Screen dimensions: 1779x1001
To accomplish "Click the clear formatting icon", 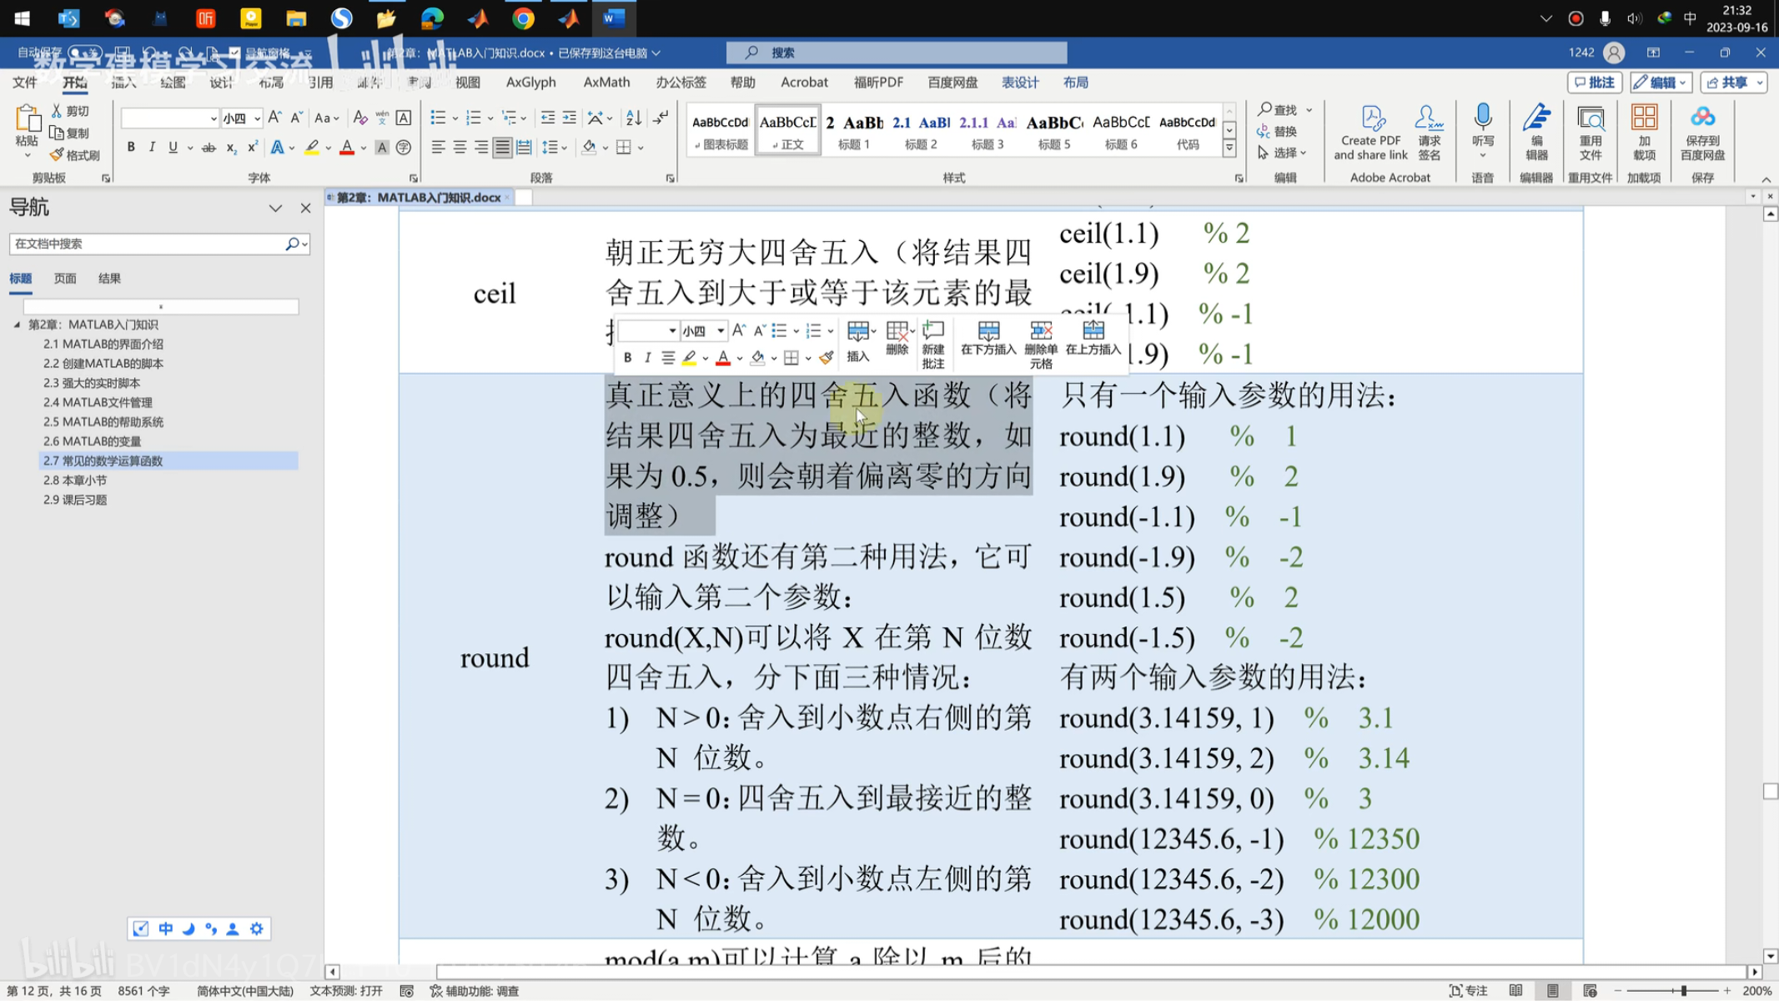I will [359, 118].
